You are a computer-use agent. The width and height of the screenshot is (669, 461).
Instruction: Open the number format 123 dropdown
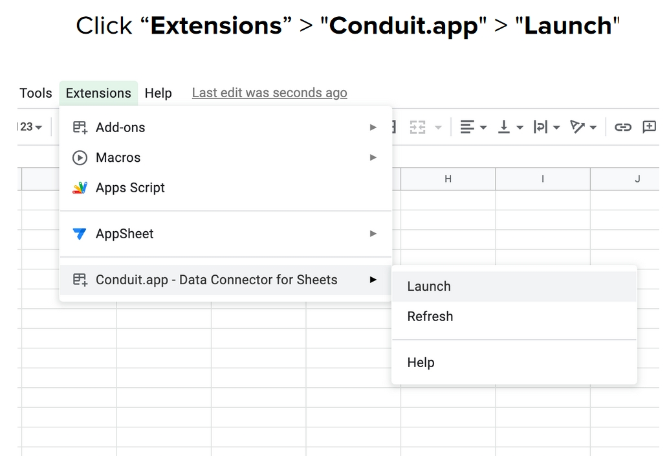tap(30, 127)
